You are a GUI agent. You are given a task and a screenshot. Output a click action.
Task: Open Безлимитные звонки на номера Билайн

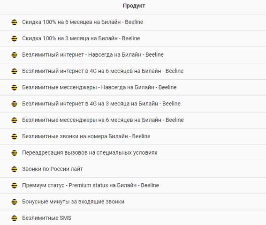[x=86, y=136]
